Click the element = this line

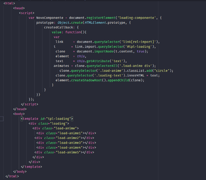(x=71, y=56)
